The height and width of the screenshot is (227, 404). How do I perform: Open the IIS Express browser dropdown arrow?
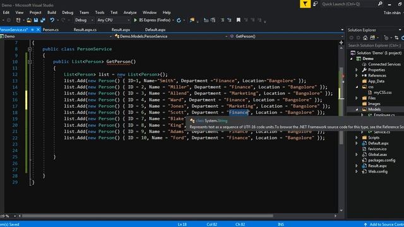[x=173, y=20]
